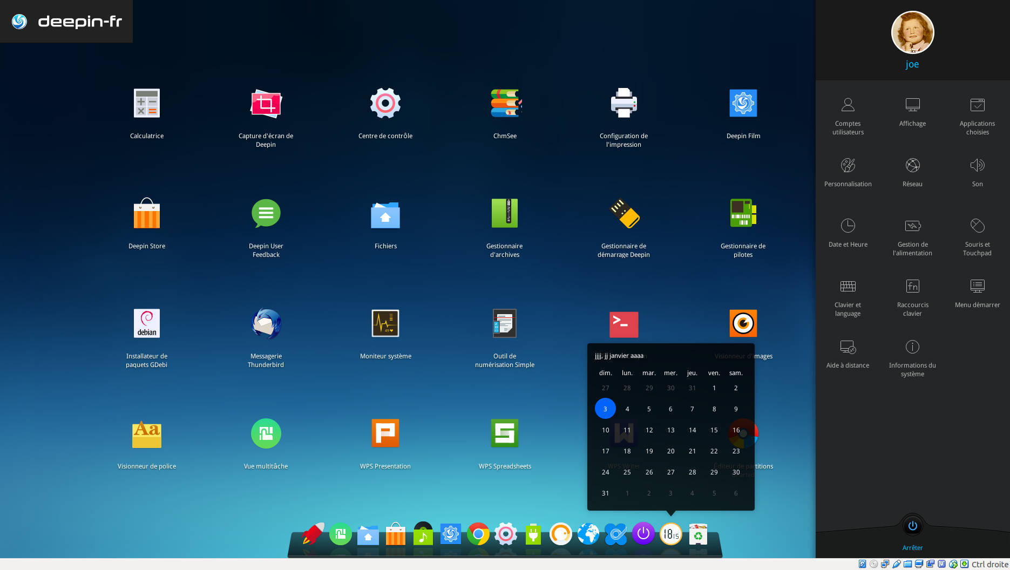
Task: Open Date et Heure settings
Action: coord(848,233)
